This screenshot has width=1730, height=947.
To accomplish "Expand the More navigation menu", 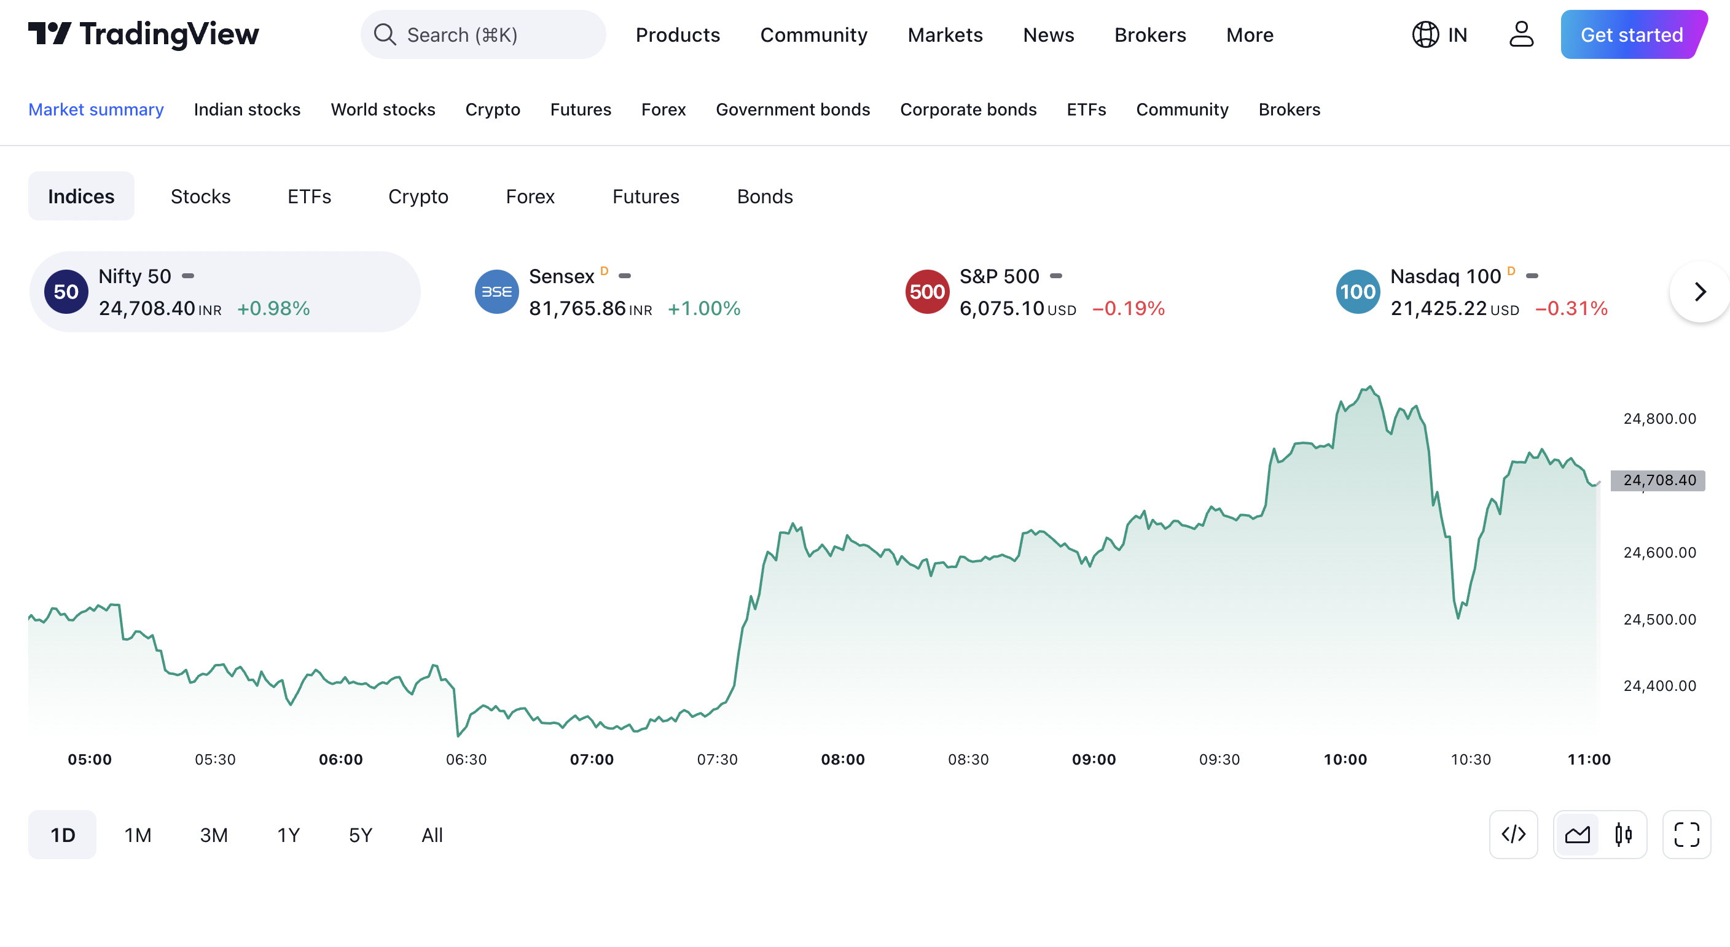I will coord(1250,34).
